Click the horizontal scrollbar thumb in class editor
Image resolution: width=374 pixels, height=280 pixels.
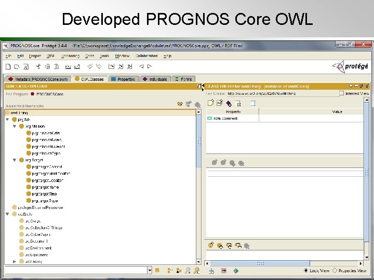[260, 263]
